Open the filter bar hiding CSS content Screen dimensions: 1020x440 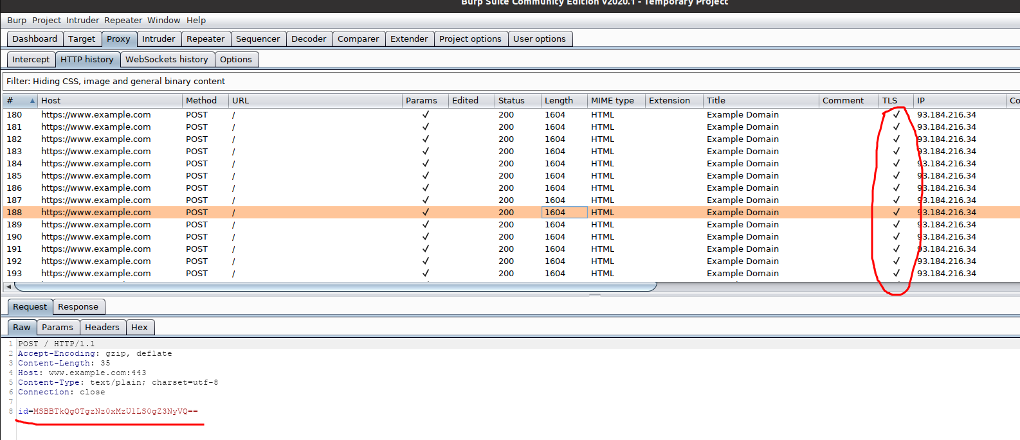click(511, 82)
